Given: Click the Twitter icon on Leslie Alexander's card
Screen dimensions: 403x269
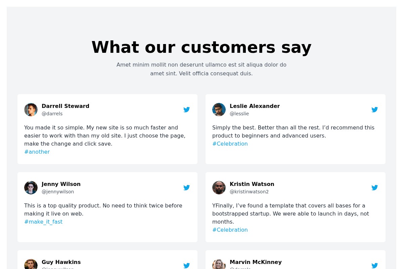Looking at the screenshot, I should tap(375, 110).
